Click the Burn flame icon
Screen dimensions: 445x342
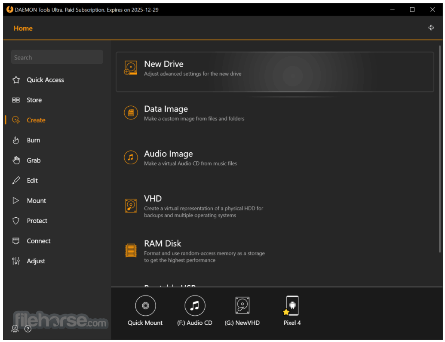coord(16,140)
